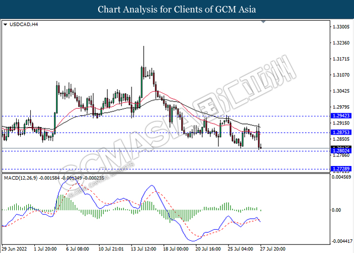Click the 1.33005 price axis value
This screenshot has width=354, height=253.
pos(341,27)
